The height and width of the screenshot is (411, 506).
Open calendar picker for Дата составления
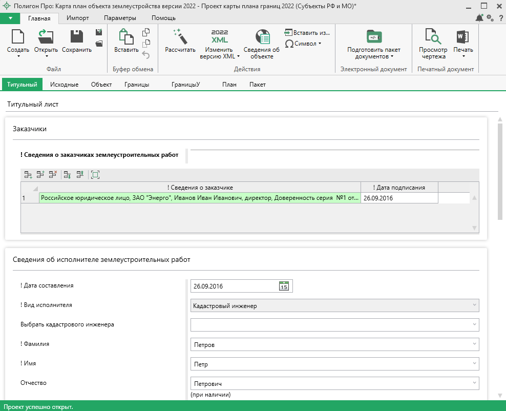tap(284, 286)
